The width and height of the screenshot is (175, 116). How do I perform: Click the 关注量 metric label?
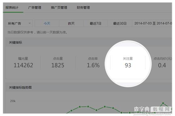(x=128, y=58)
